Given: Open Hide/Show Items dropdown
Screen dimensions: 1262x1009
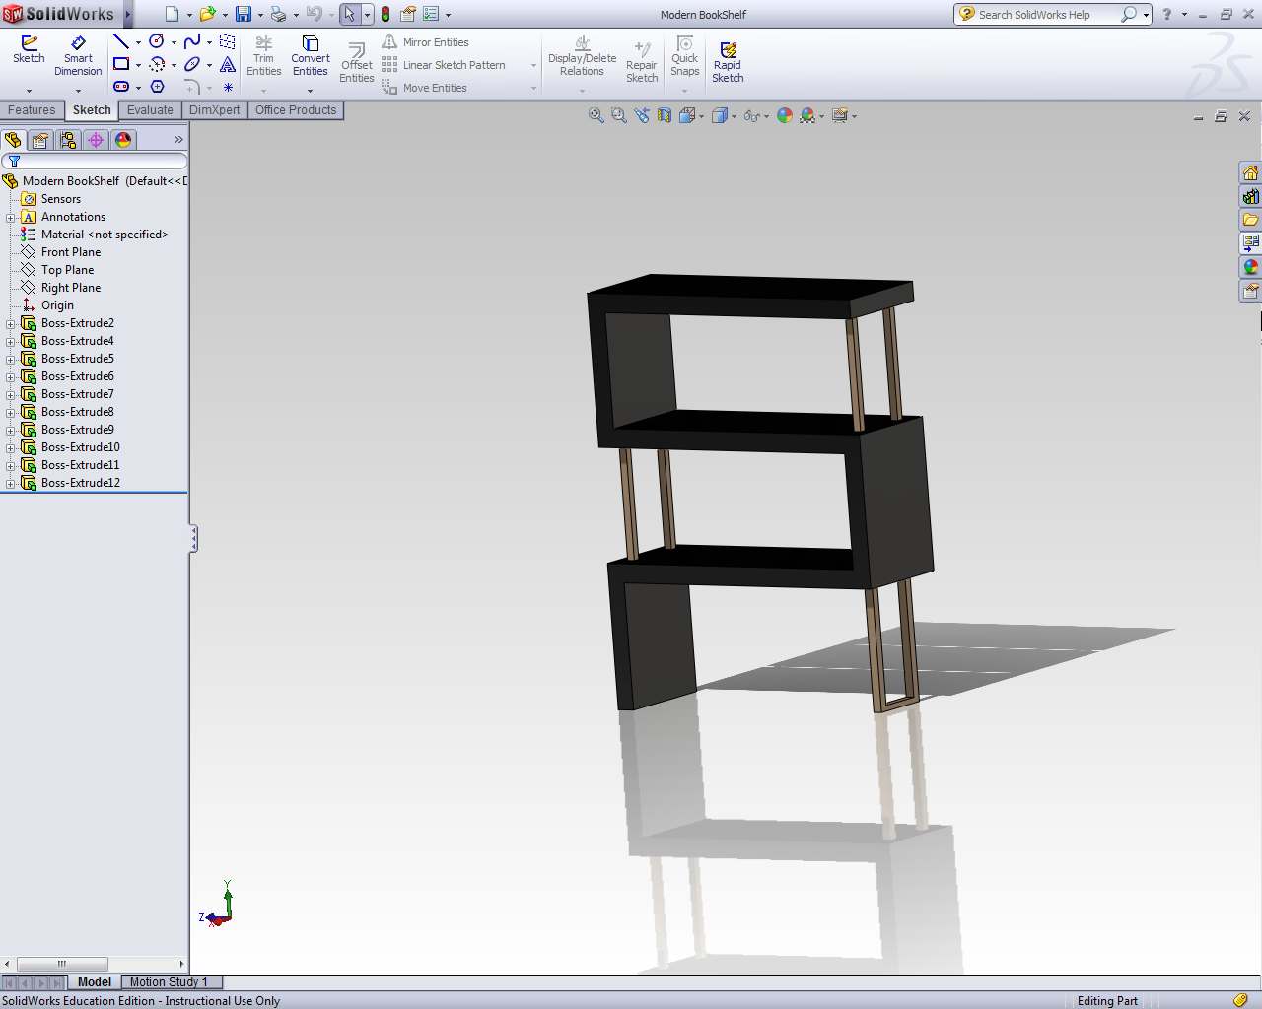Looking at the screenshot, I should (766, 116).
